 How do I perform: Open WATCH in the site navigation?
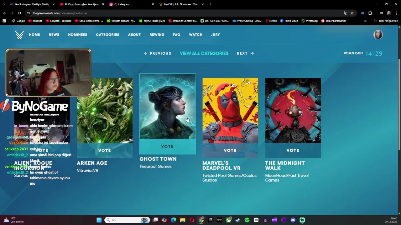pos(196,35)
